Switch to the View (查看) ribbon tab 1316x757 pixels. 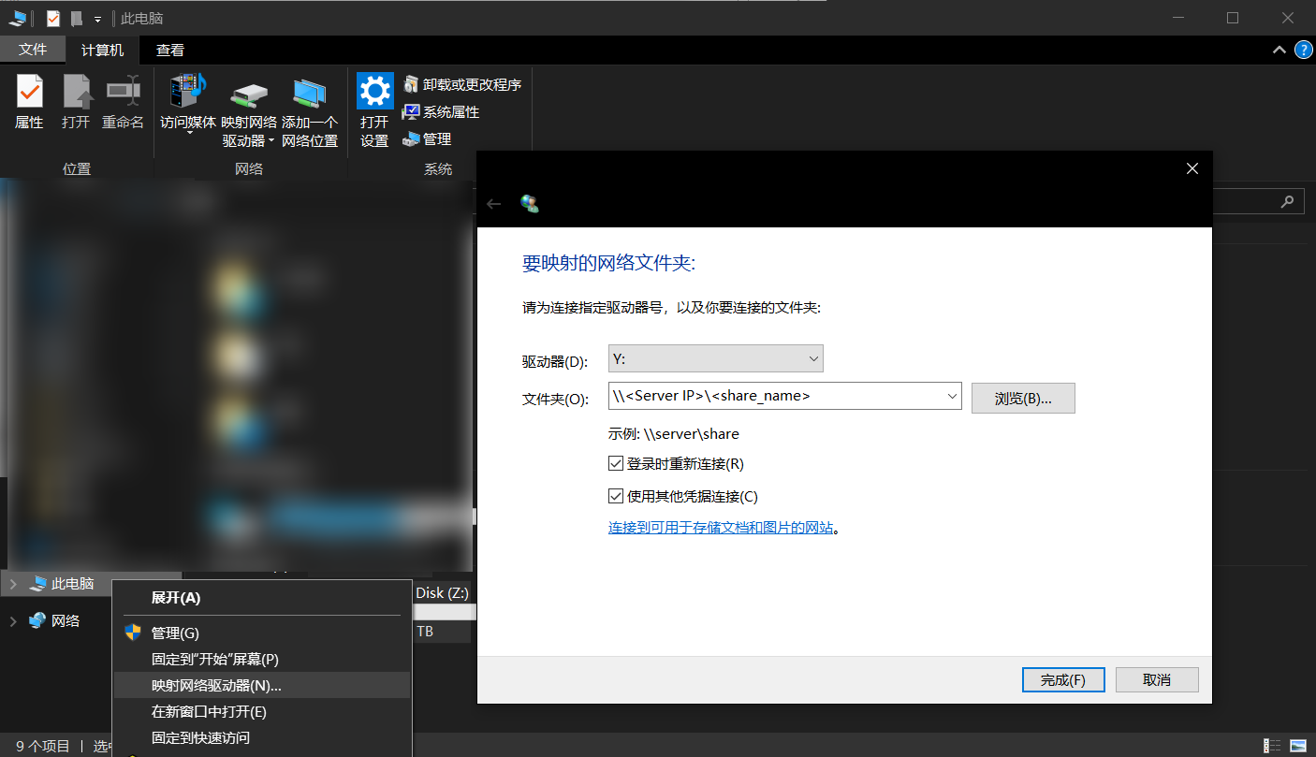tap(170, 51)
